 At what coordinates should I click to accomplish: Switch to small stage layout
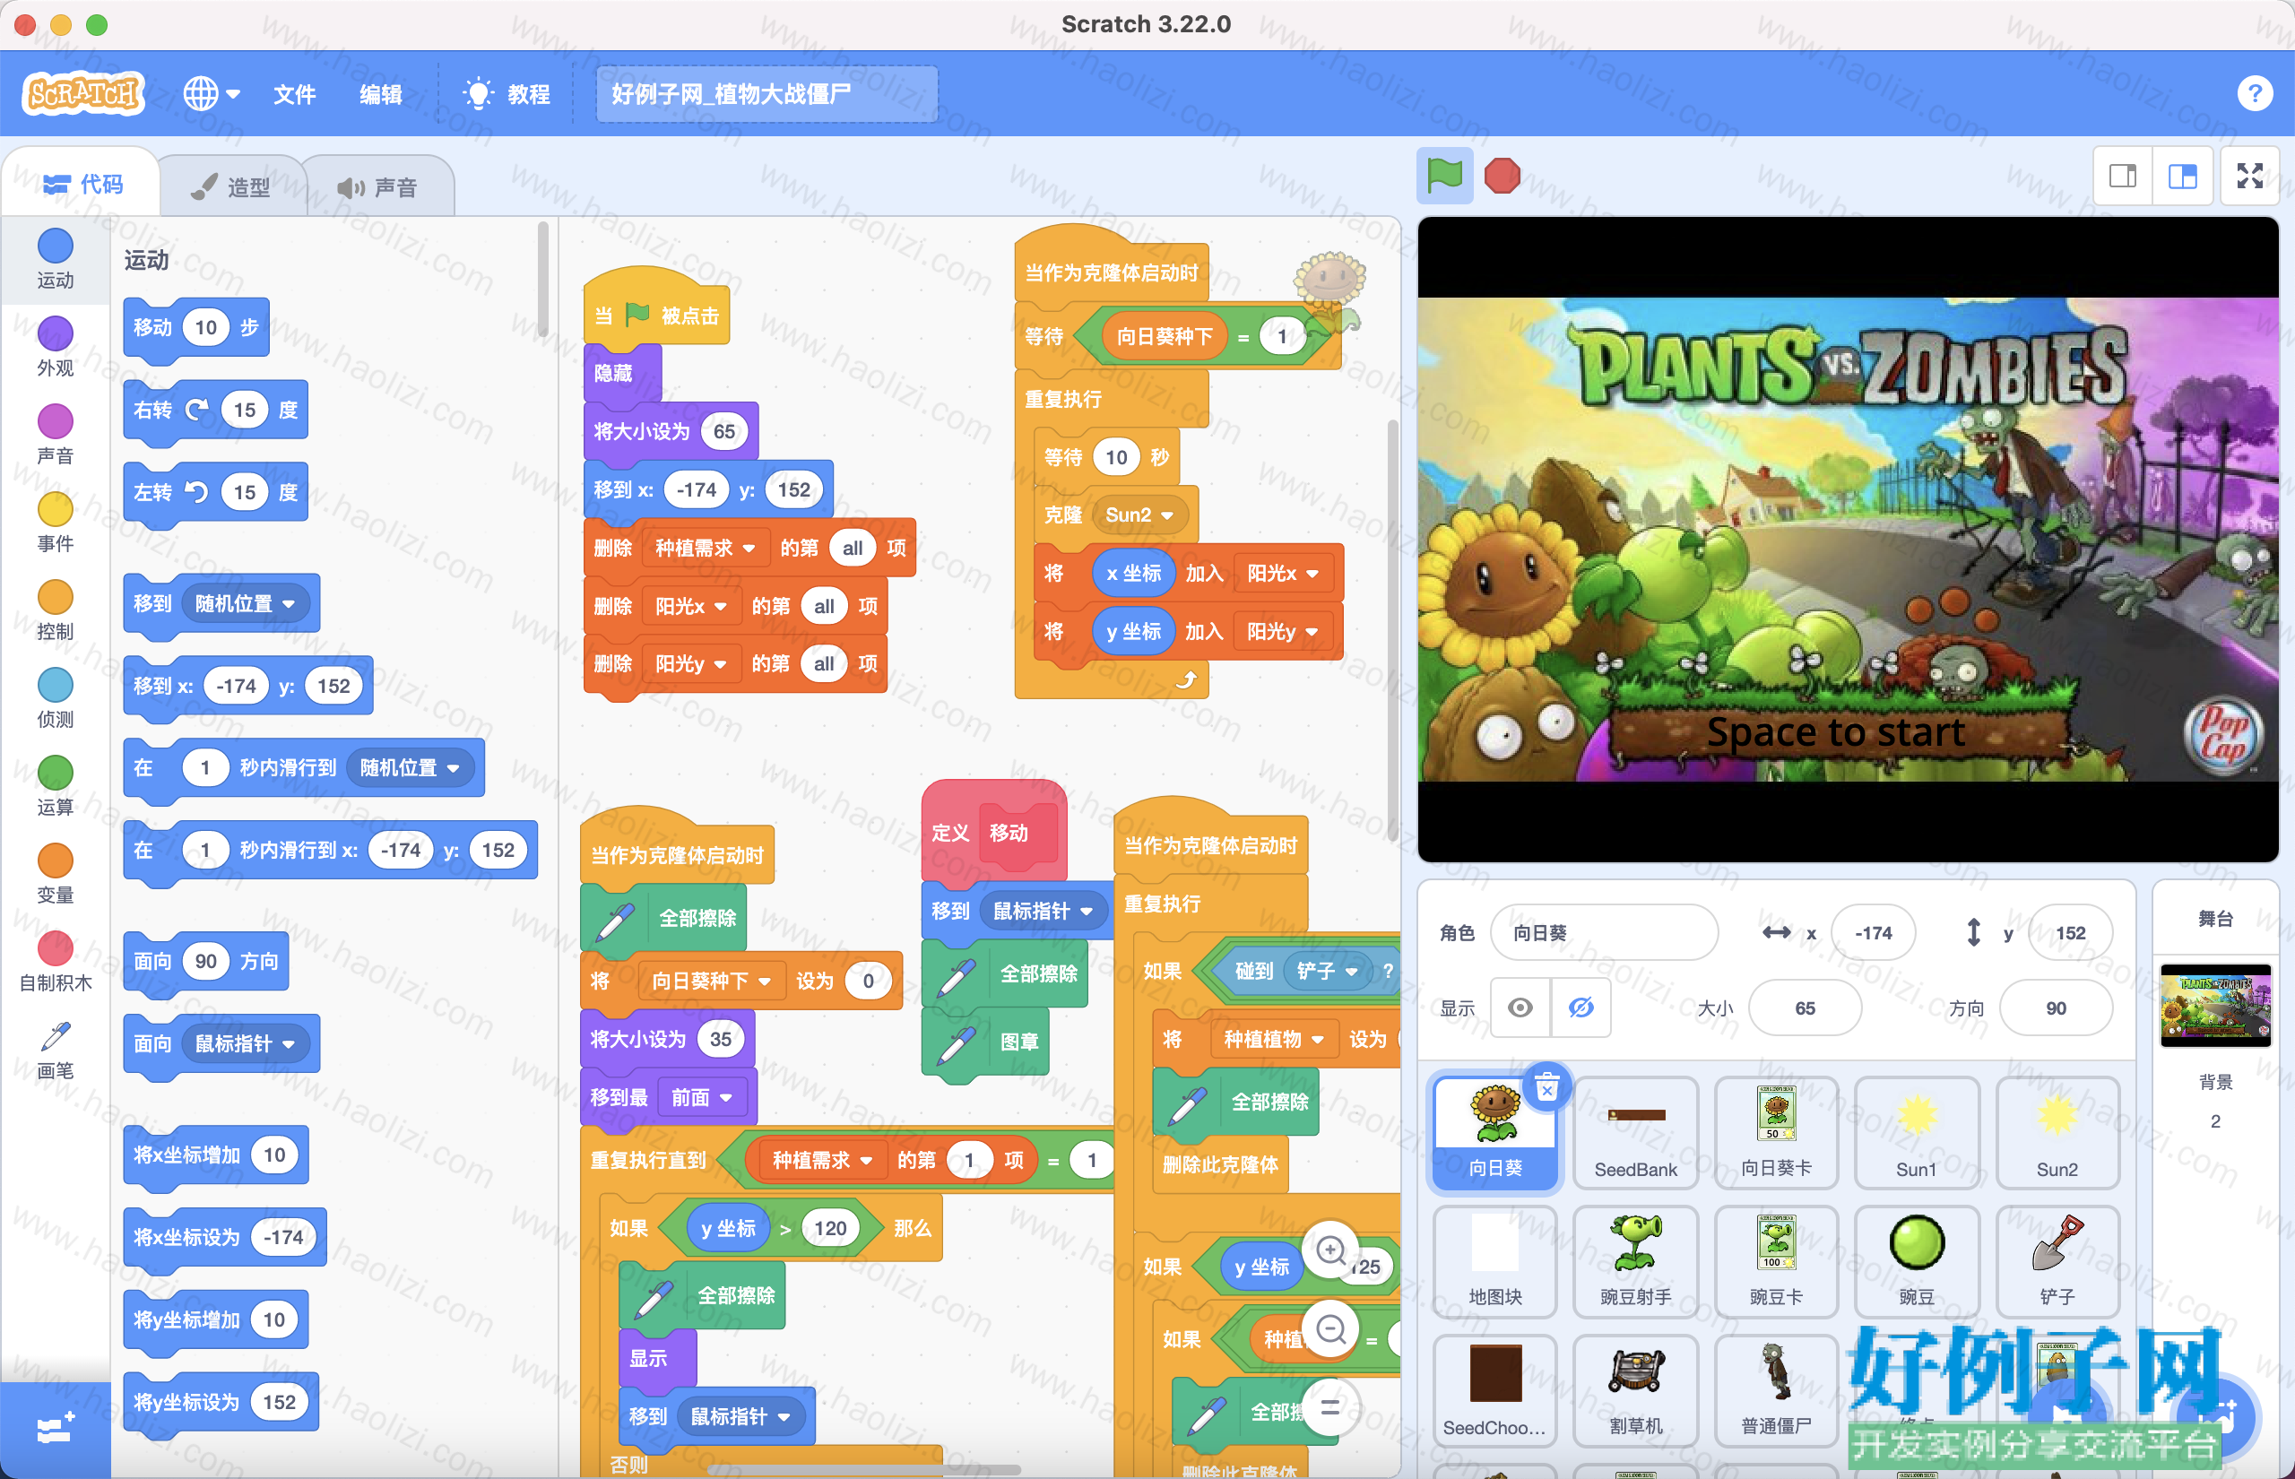coord(2122,176)
